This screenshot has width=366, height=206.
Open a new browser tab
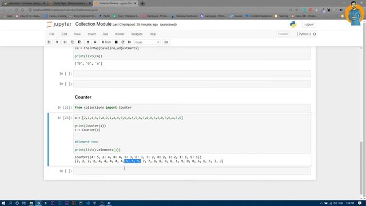click(x=142, y=3)
